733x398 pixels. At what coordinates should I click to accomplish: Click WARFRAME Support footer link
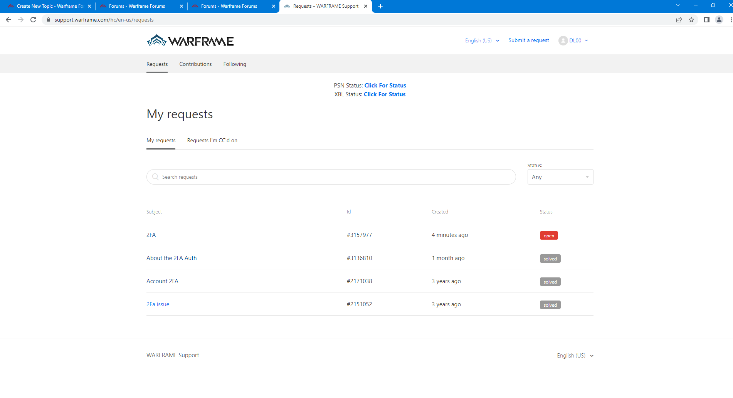[173, 355]
